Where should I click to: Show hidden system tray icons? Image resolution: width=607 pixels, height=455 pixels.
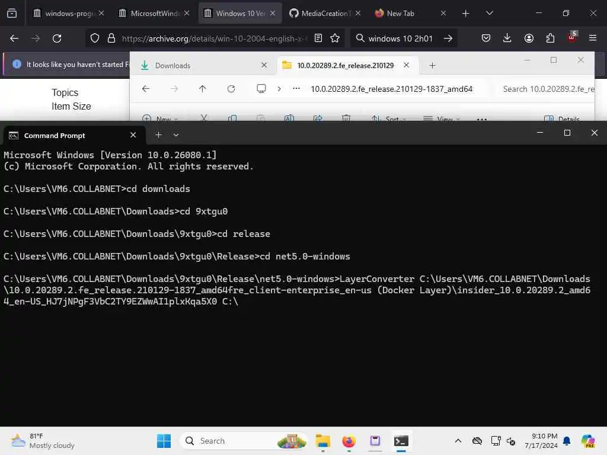pos(458,441)
